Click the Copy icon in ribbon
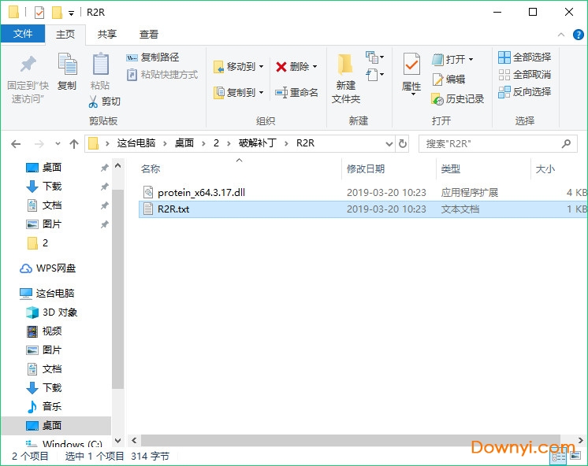The width and height of the screenshot is (588, 466). coord(67,64)
